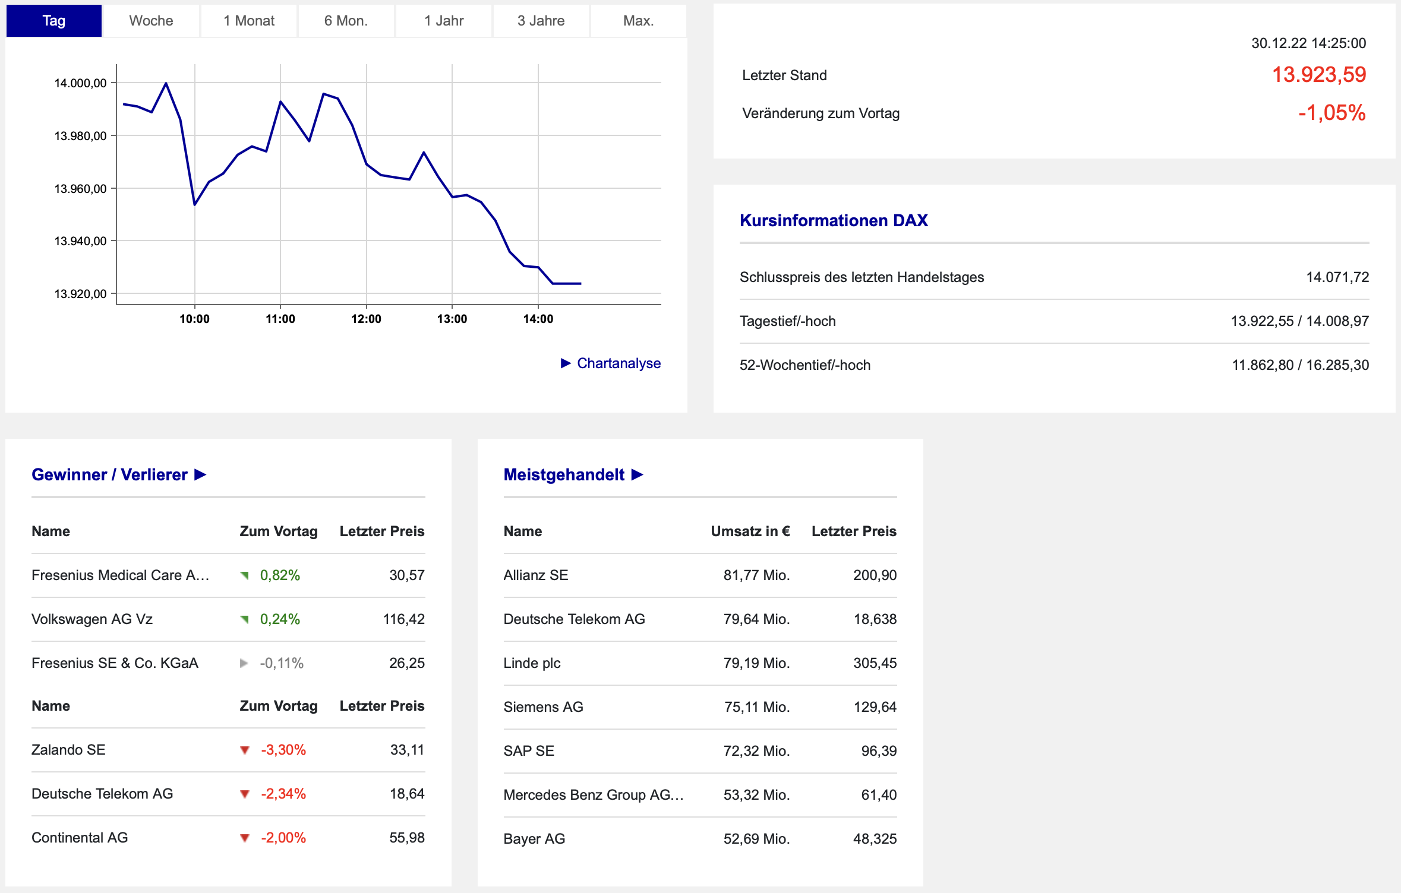Click the timestamp 30.12.22 14:25:00
Viewport: 1401px width, 893px height.
[1308, 43]
